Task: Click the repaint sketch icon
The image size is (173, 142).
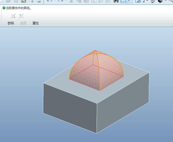Action: (x=138, y=1)
